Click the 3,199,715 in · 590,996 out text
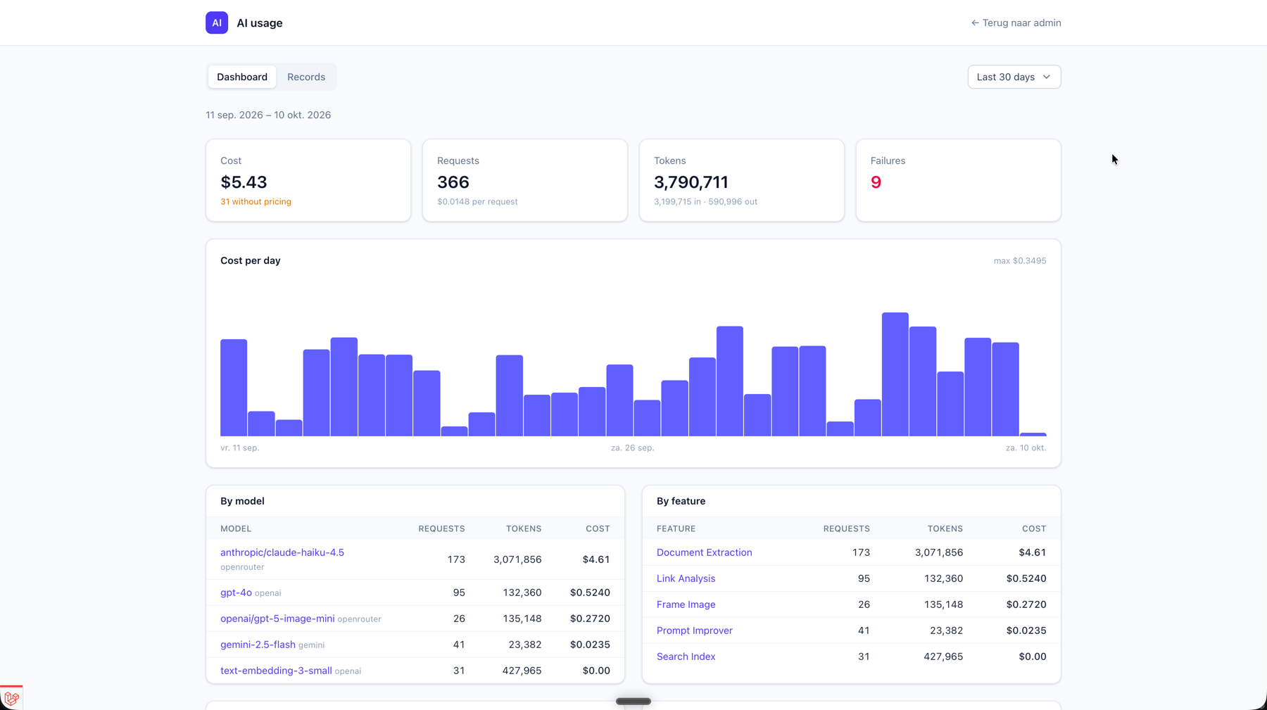The image size is (1267, 710). (x=705, y=201)
